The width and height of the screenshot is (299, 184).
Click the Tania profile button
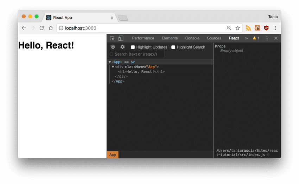[x=273, y=17]
